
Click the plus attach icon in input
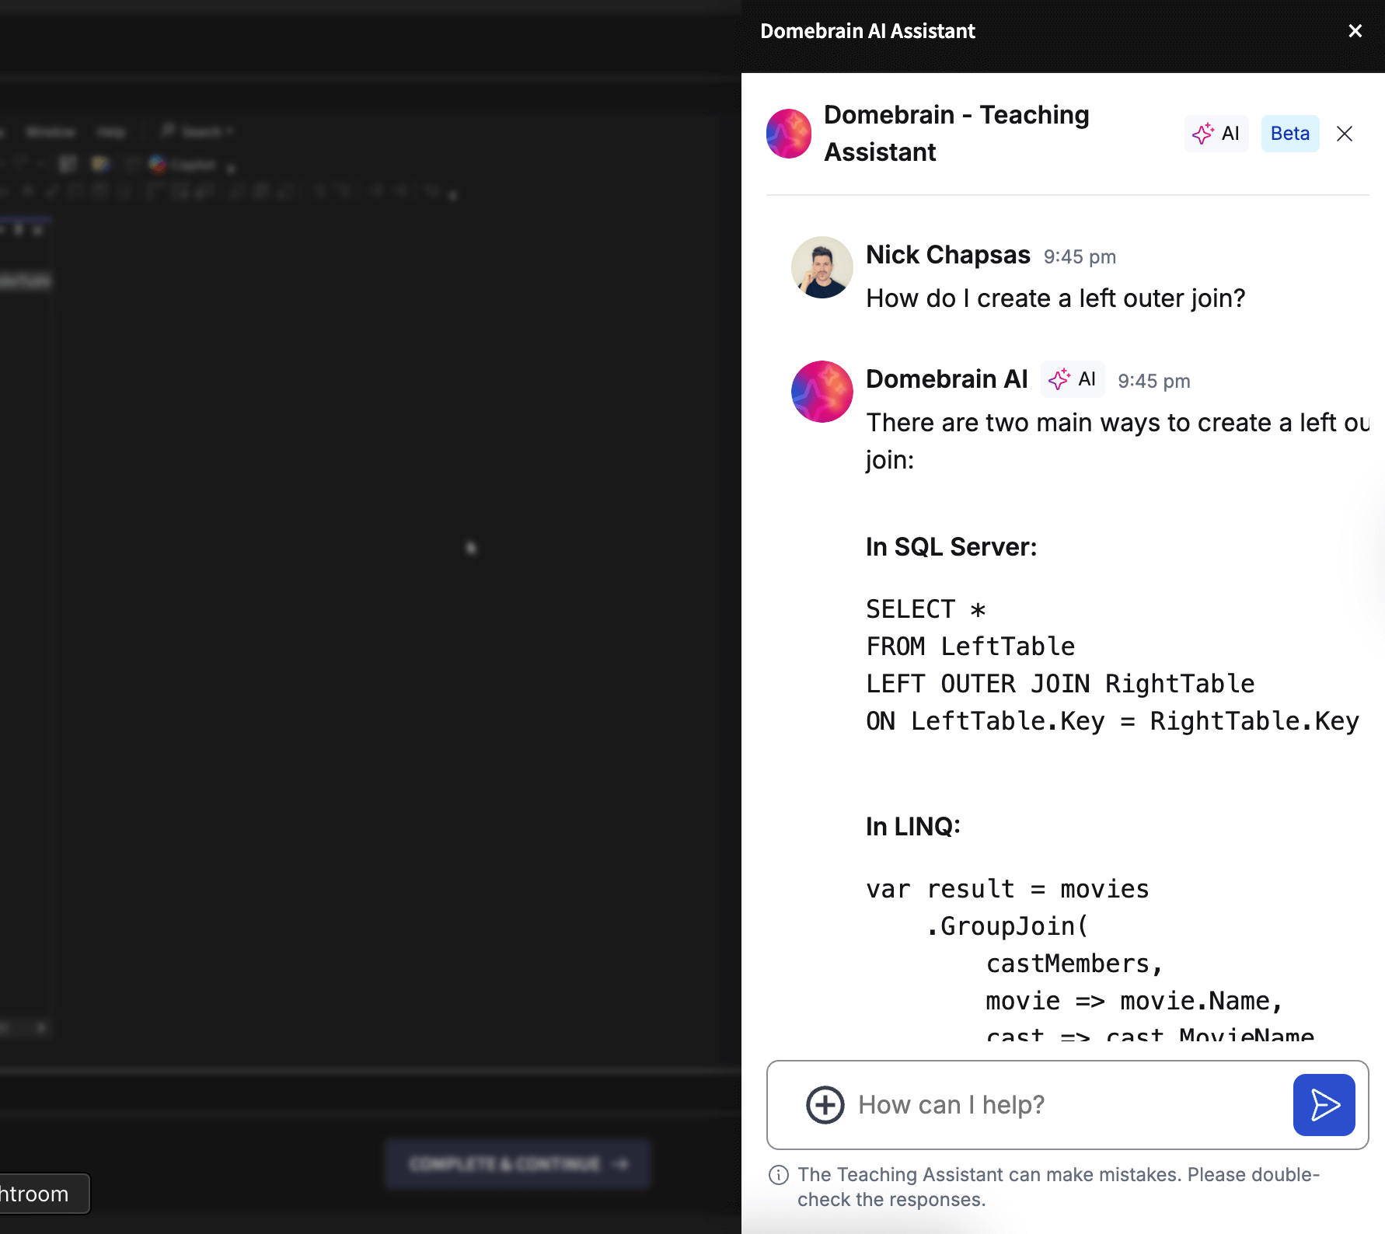coord(825,1105)
